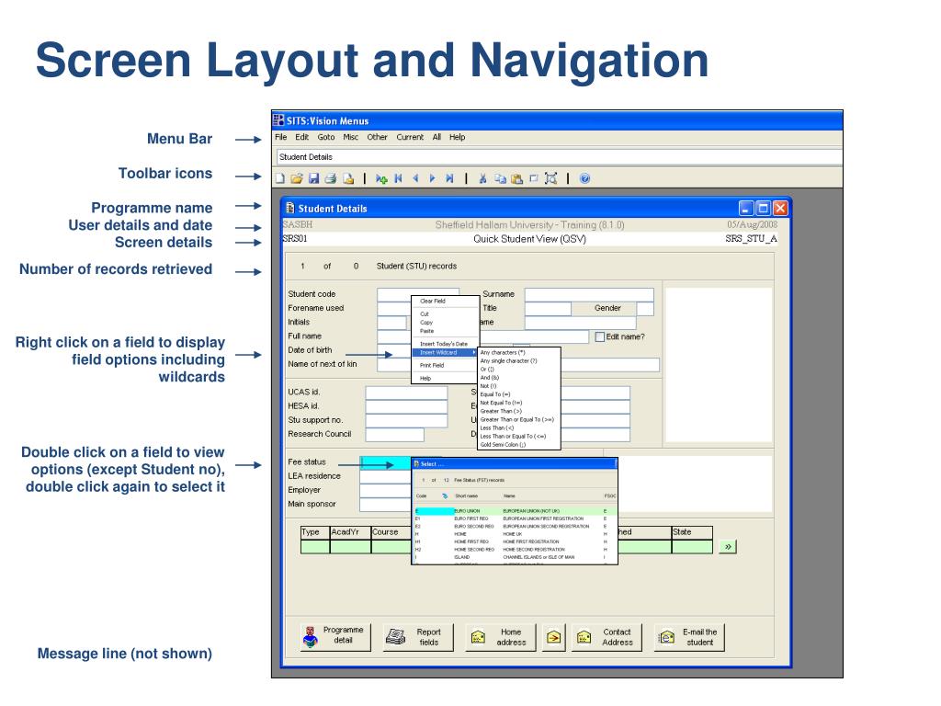Click the New document toolbar icon
The image size is (941, 706).
click(x=280, y=179)
